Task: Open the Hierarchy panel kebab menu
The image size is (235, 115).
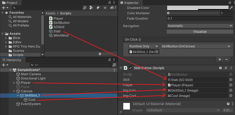Action: click(x=114, y=60)
